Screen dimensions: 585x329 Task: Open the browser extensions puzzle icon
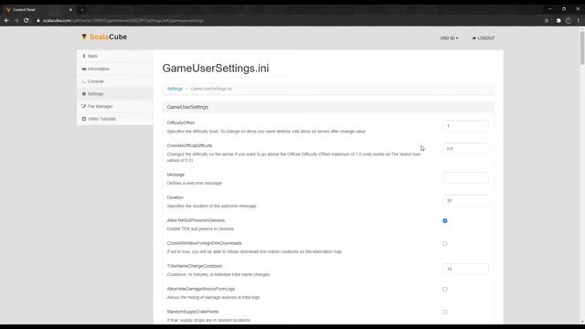pyautogui.click(x=558, y=20)
